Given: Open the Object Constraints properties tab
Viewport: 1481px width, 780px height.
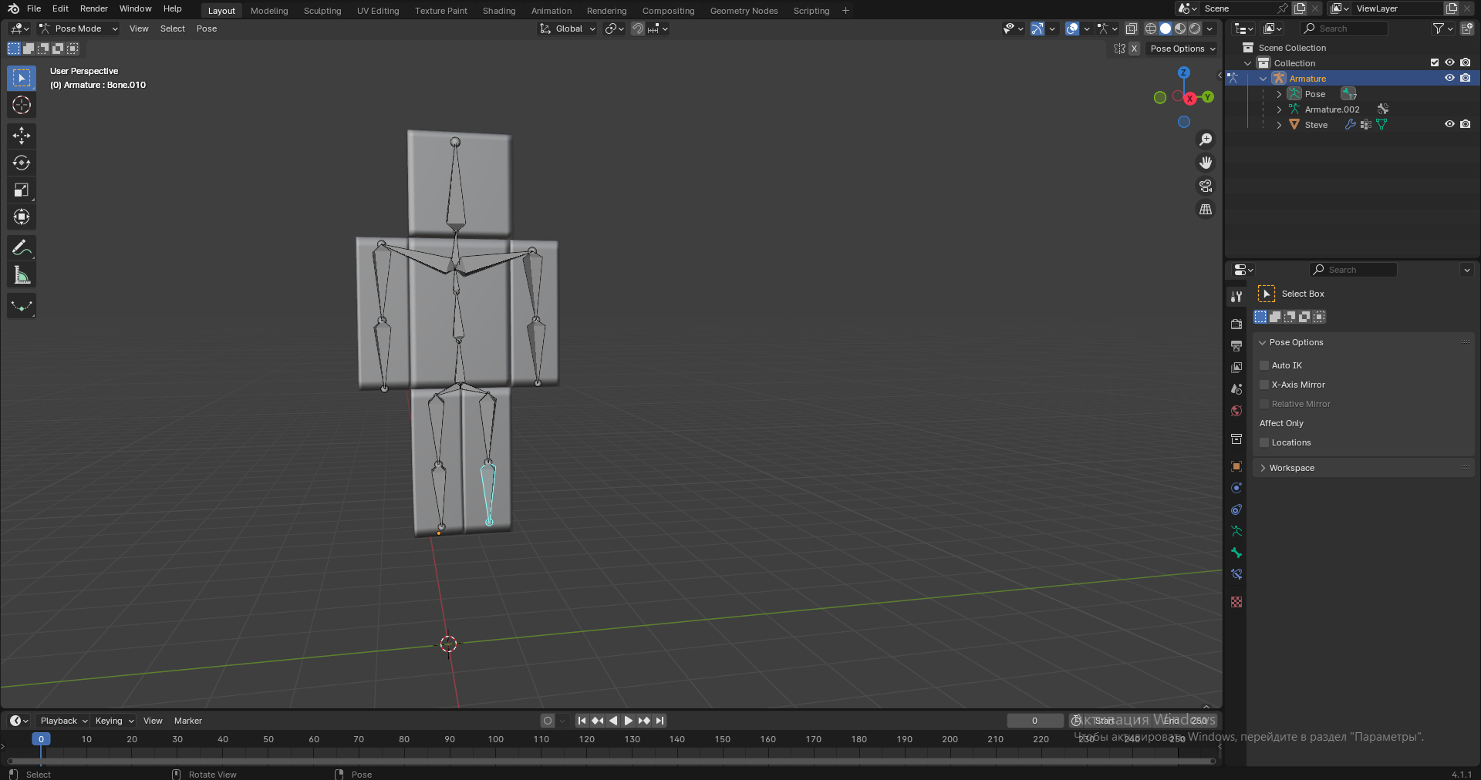Looking at the screenshot, I should [1236, 509].
